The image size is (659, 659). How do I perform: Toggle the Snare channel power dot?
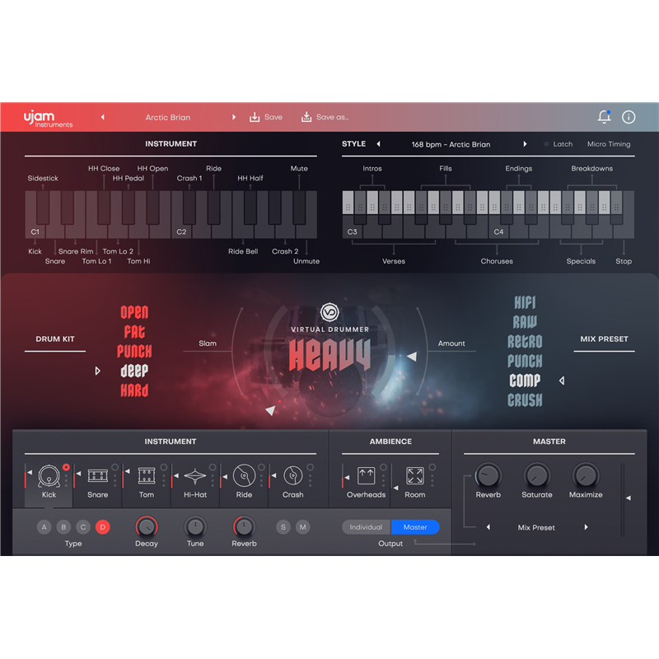(x=115, y=467)
